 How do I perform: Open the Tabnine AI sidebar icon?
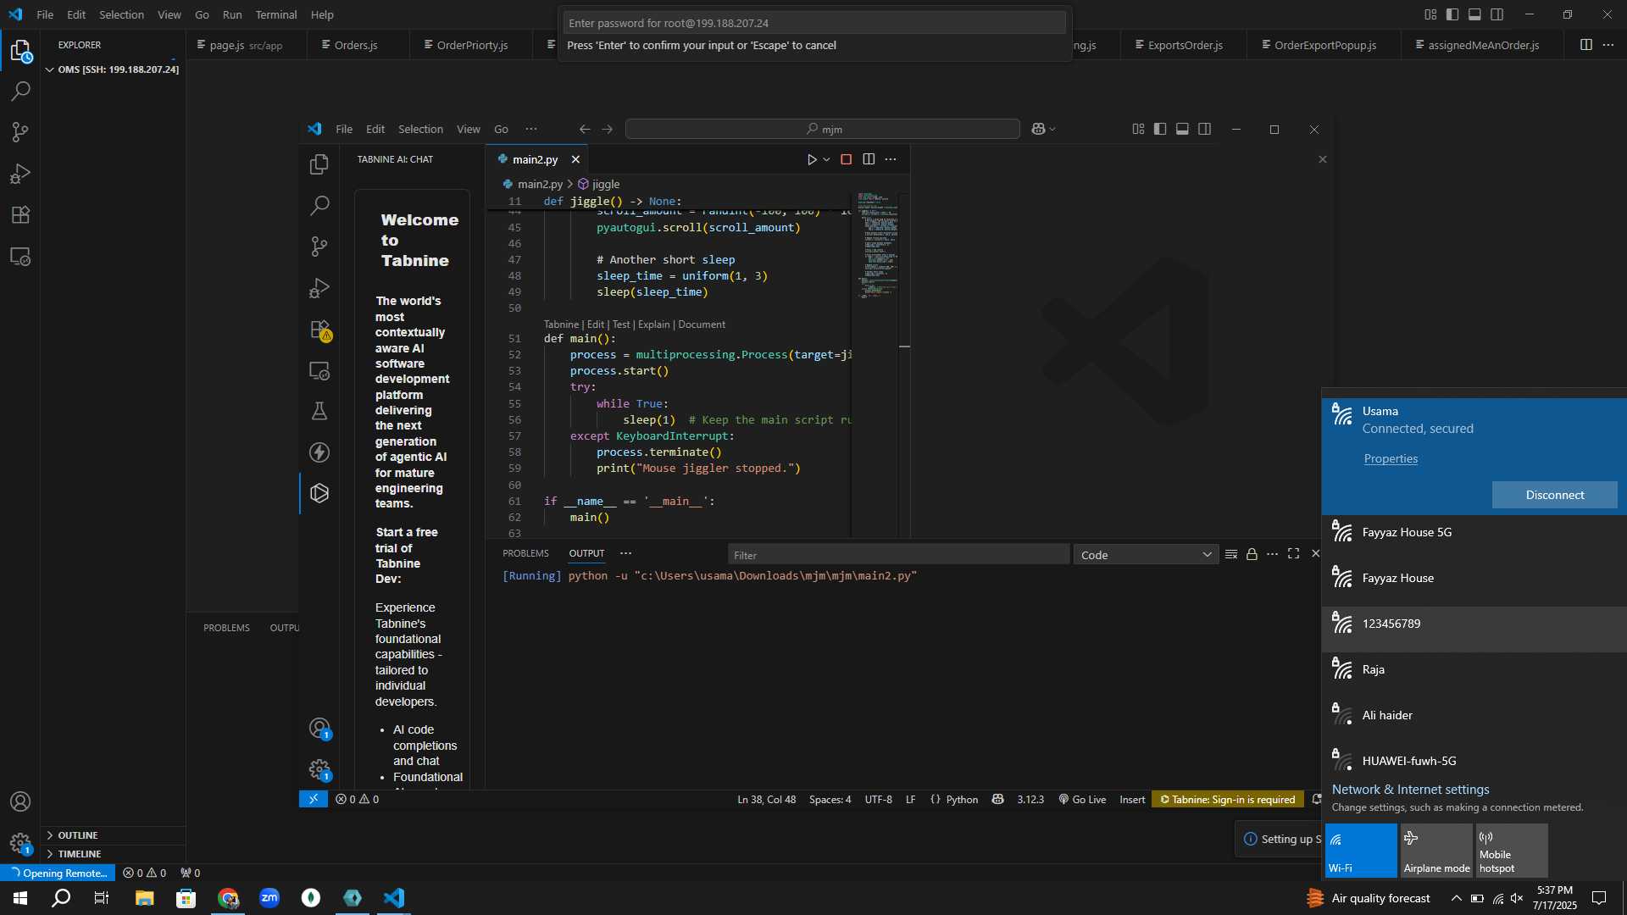tap(319, 493)
